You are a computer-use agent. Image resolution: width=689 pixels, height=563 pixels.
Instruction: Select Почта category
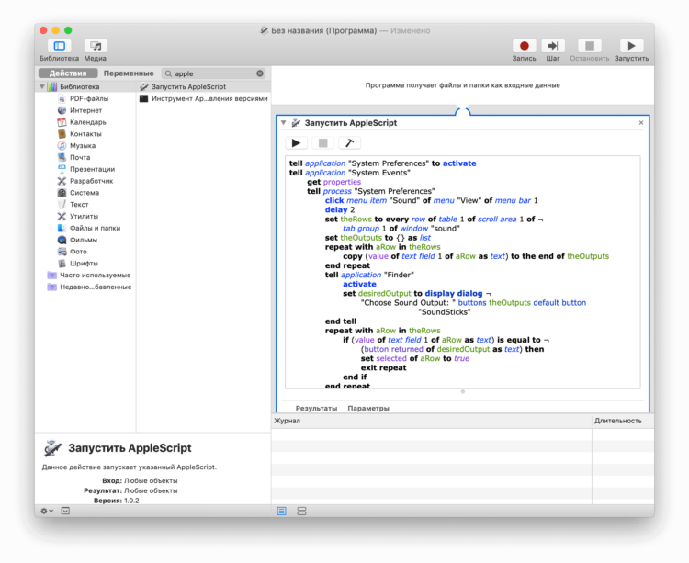click(86, 157)
